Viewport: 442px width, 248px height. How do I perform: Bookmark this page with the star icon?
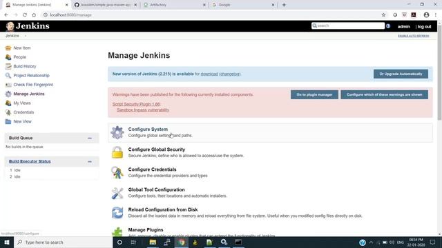point(383,15)
